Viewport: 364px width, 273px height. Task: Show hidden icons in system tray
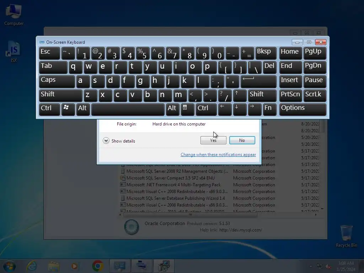pyautogui.click(x=311, y=266)
